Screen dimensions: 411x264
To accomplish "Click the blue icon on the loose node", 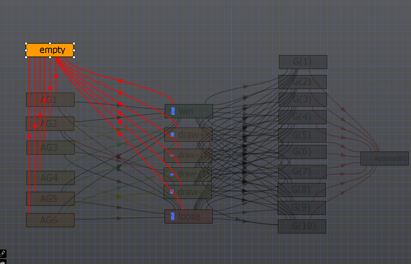I will tap(173, 216).
